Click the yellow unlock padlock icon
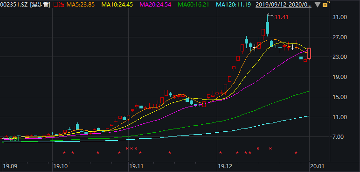The height and width of the screenshot is (172, 360). pyautogui.click(x=325, y=4)
